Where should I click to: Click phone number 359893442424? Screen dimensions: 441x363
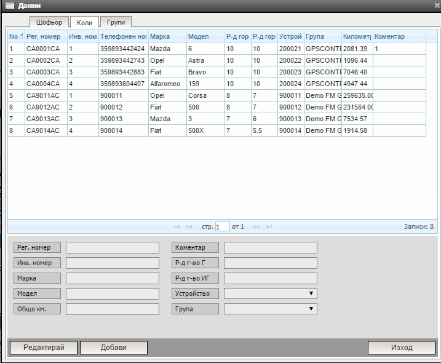(x=122, y=49)
